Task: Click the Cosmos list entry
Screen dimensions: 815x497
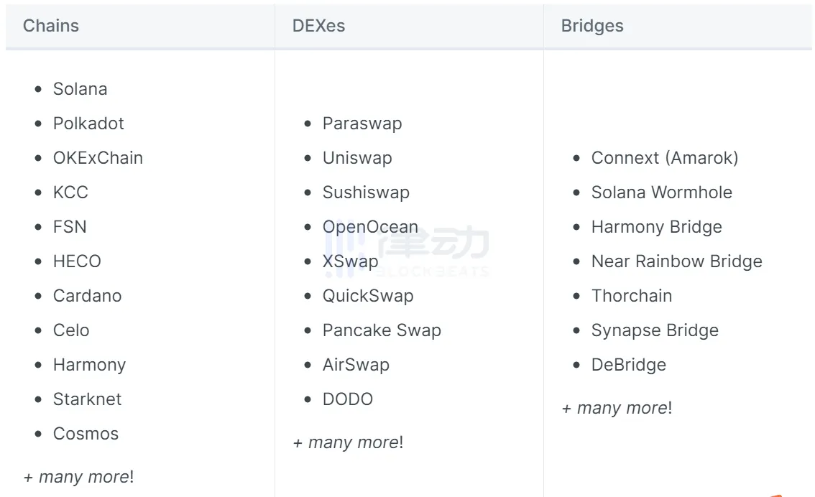Action: 86,434
